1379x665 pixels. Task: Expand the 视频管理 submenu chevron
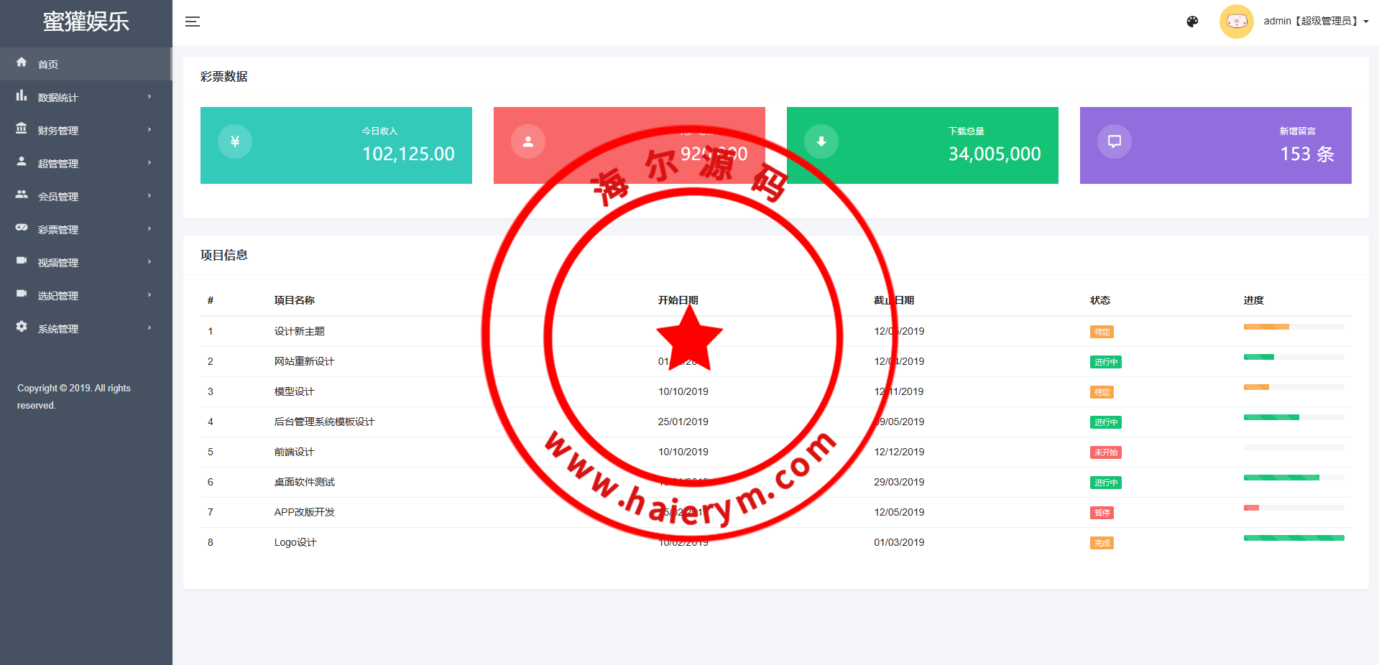pyautogui.click(x=149, y=262)
